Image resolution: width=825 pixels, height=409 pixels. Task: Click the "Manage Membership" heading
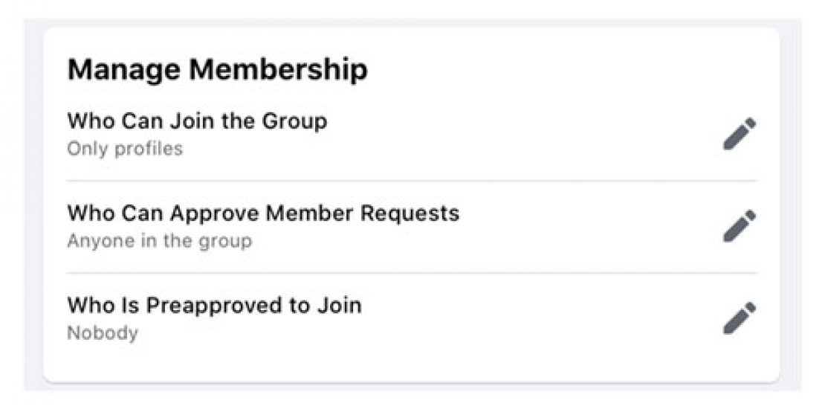[x=217, y=70]
